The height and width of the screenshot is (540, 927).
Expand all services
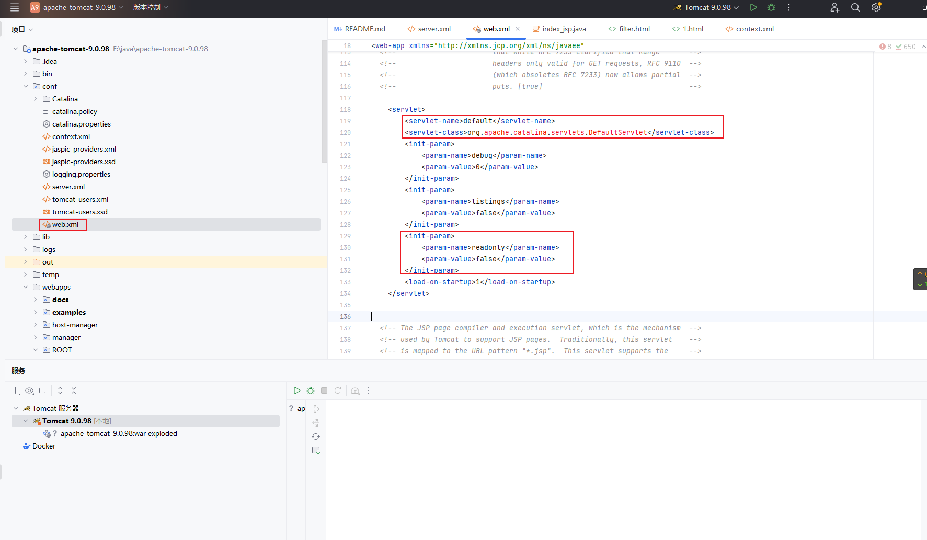point(60,390)
